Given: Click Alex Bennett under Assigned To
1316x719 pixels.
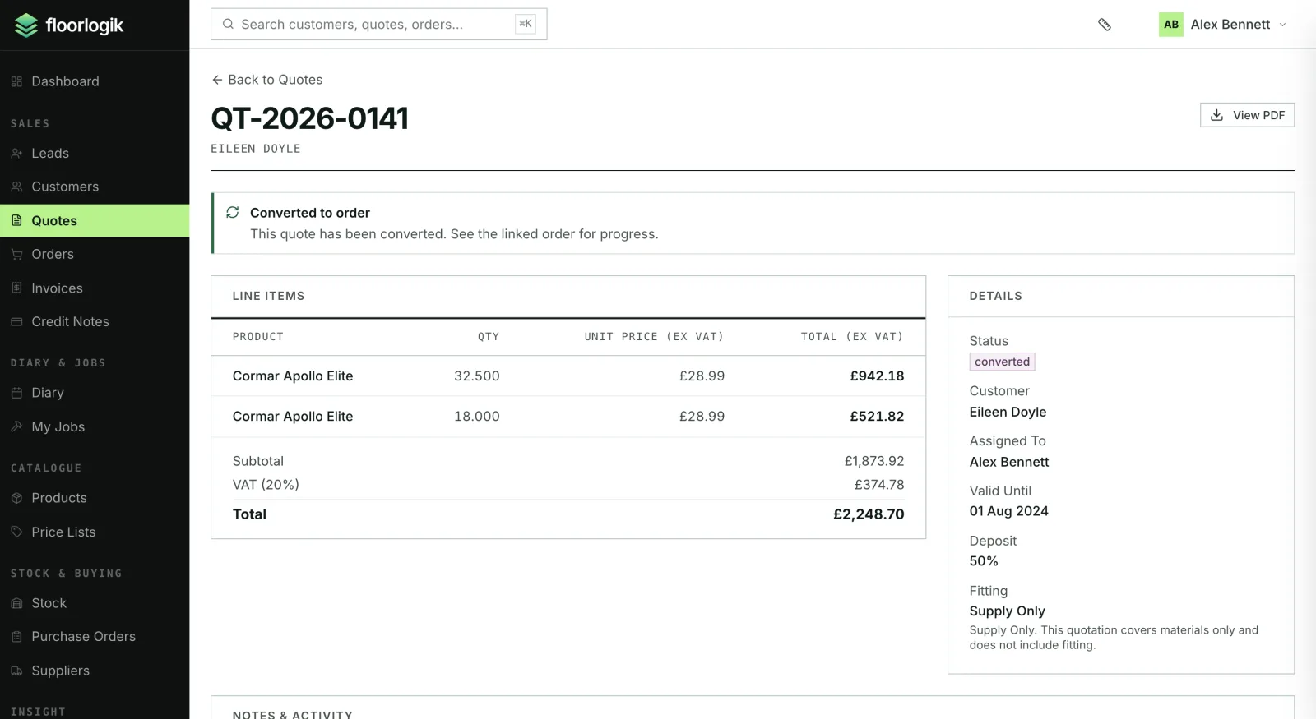Looking at the screenshot, I should click(1009, 462).
